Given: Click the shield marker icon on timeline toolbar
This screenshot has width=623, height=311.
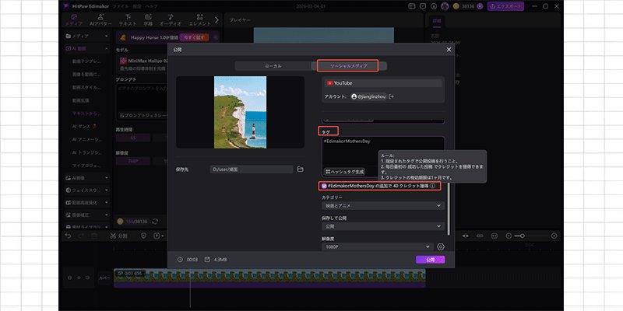Looking at the screenshot, I should click(x=144, y=236).
